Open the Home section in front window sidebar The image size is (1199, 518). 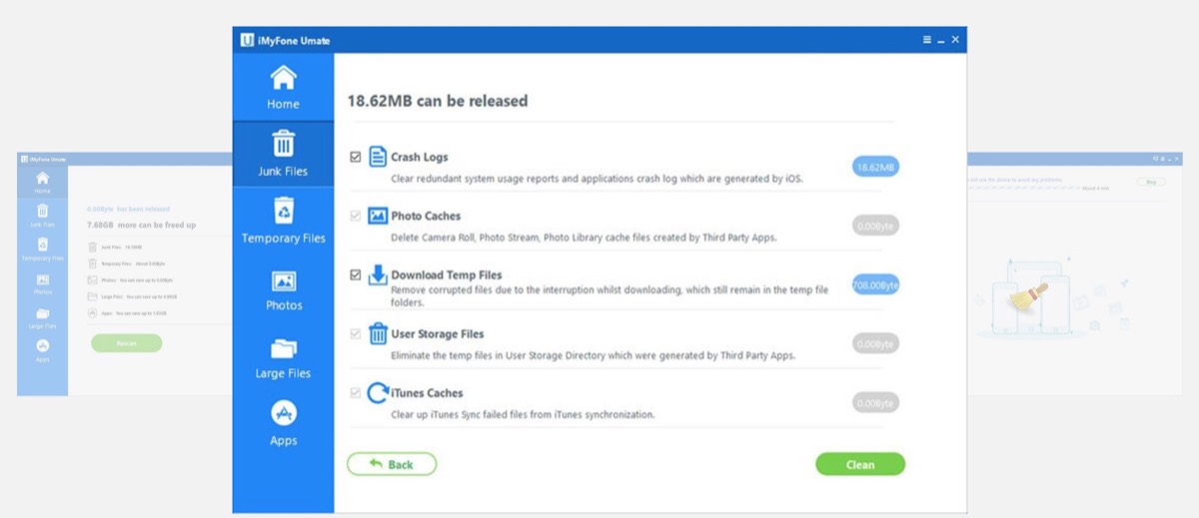(283, 87)
